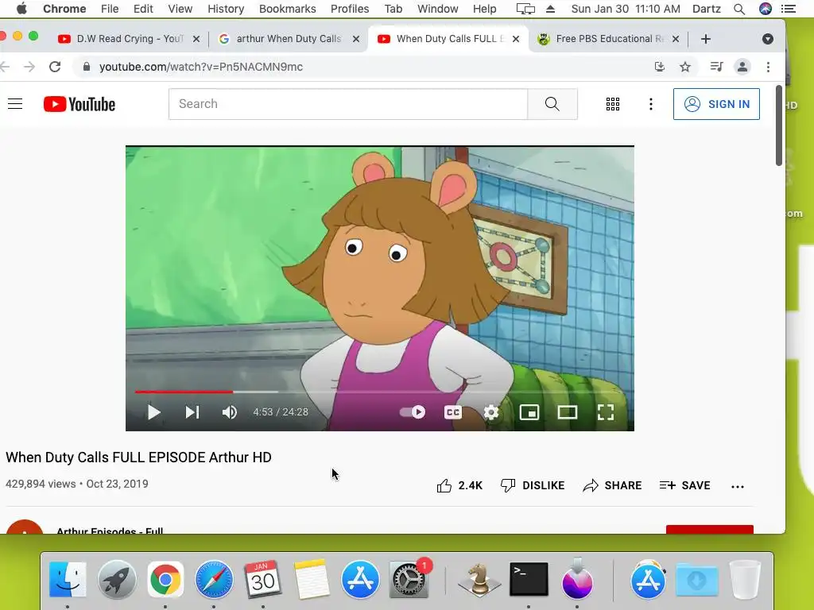Open Control Center list icon in menu bar
The height and width of the screenshot is (610, 814).
click(x=789, y=9)
